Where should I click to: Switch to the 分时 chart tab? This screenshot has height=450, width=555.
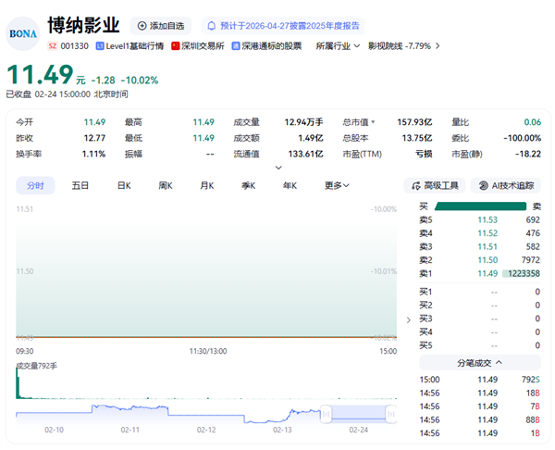click(x=35, y=185)
